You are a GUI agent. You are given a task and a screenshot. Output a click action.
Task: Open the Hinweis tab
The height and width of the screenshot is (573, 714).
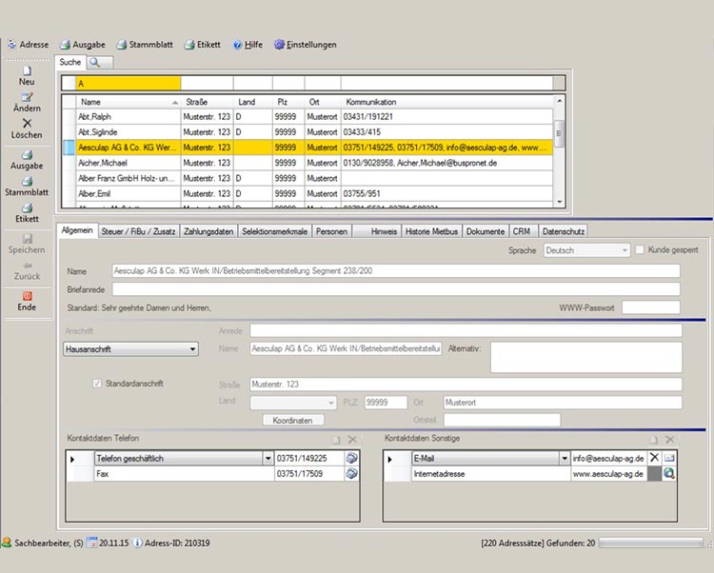coord(377,231)
